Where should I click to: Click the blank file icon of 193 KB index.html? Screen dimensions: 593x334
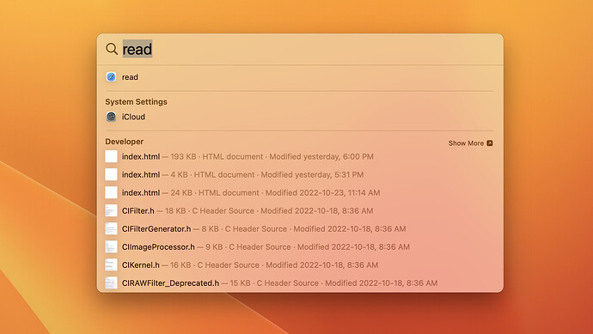[x=111, y=156]
